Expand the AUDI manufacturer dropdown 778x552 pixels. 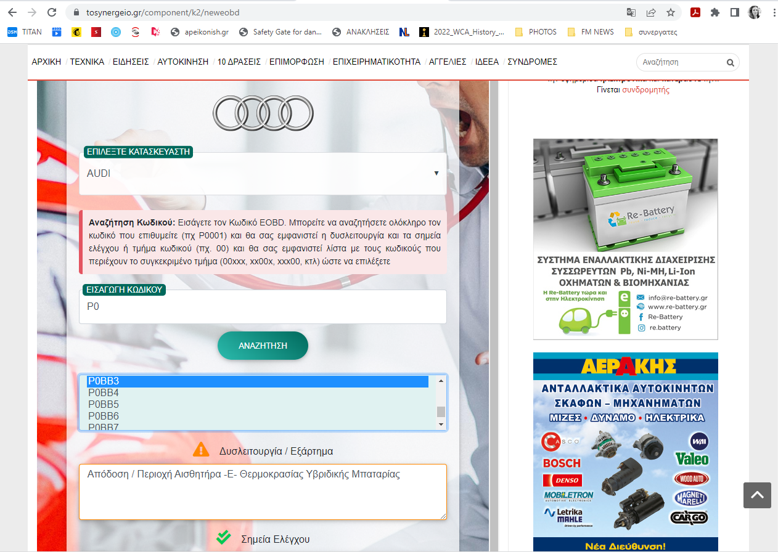pyautogui.click(x=263, y=174)
